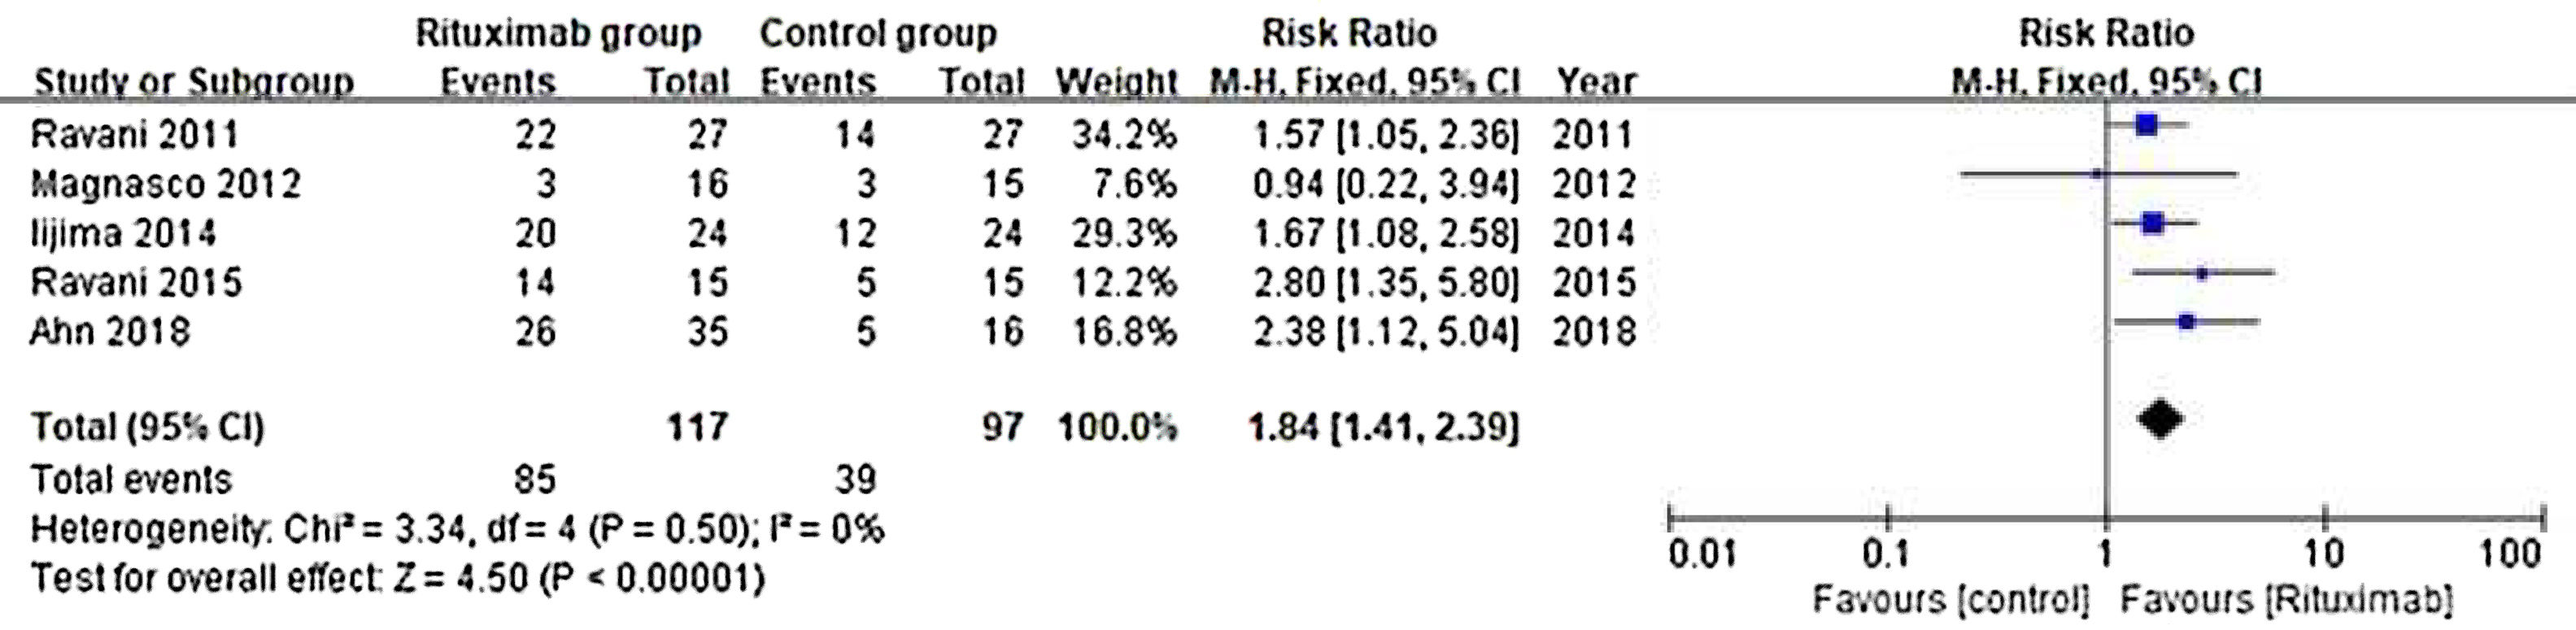2576x630 pixels.
Task: Click the Ravani 2011 study label
Action: (x=135, y=134)
